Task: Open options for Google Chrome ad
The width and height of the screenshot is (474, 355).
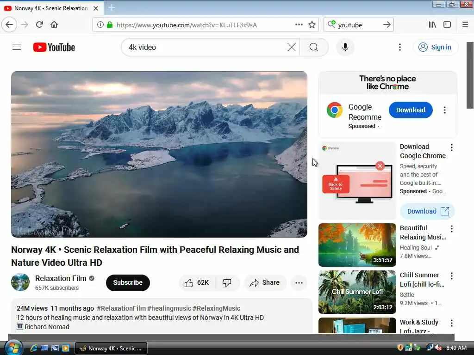Action: pos(445,110)
